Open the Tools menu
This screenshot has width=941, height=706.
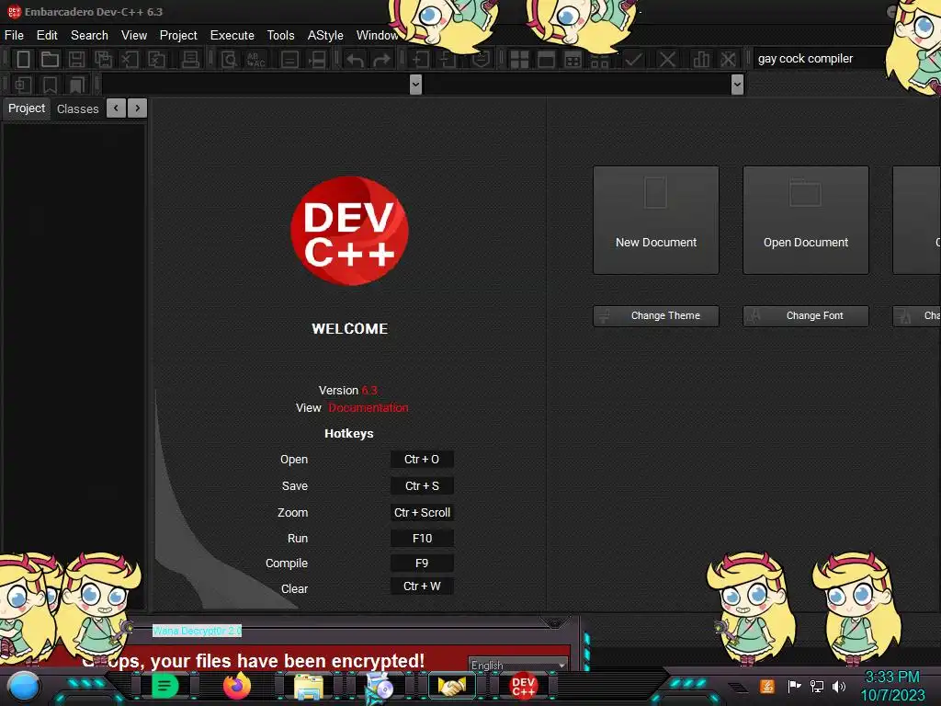click(281, 36)
